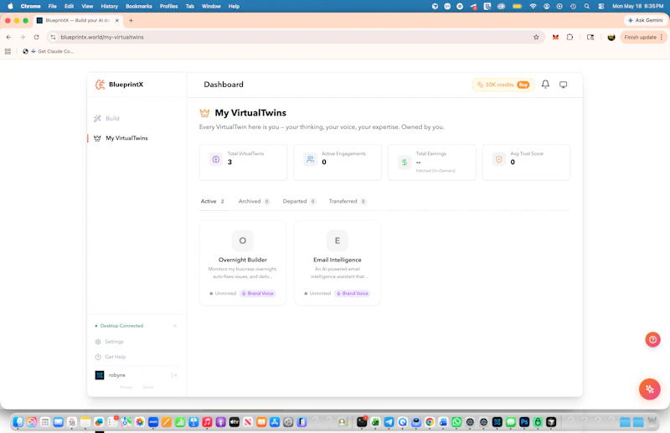This screenshot has height=433, width=670.
Task: Open a new browser tab
Action: coord(131,20)
